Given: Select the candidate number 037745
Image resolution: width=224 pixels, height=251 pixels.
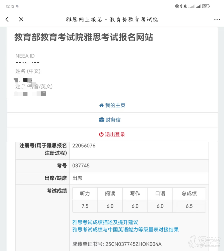Looking at the screenshot, I should coord(81,166).
